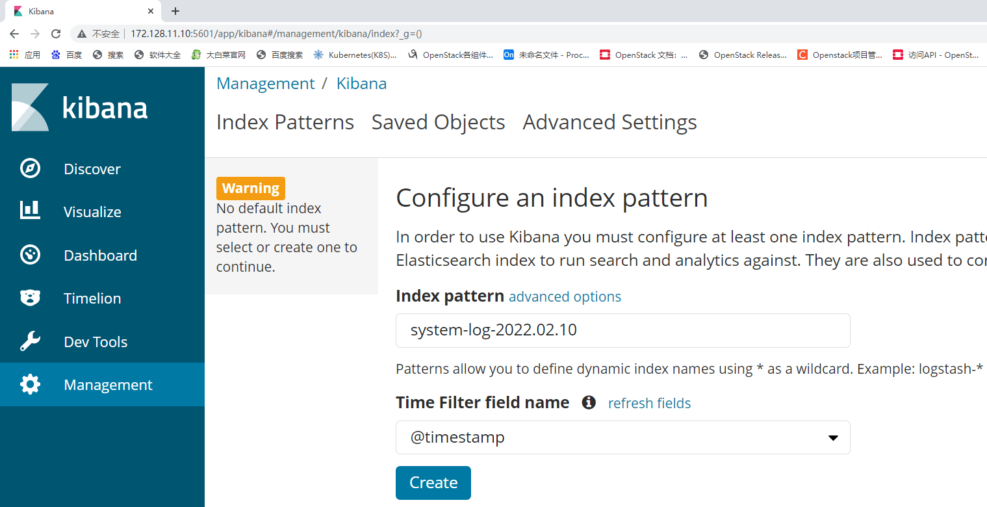Click refresh fields link
This screenshot has width=987, height=507.
click(649, 403)
